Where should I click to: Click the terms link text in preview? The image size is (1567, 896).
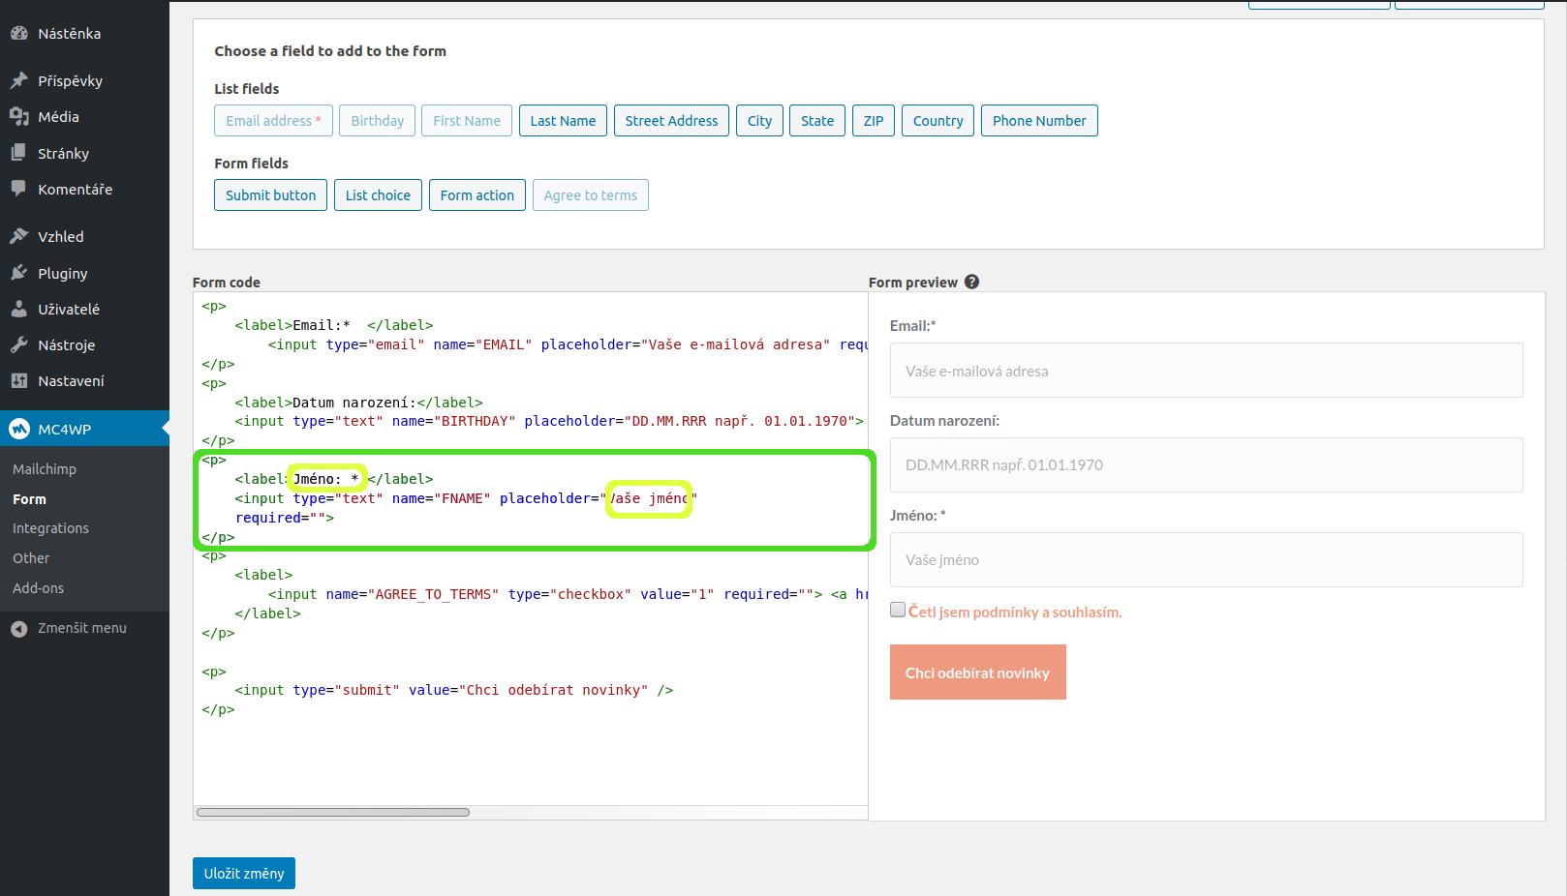pos(1015,612)
